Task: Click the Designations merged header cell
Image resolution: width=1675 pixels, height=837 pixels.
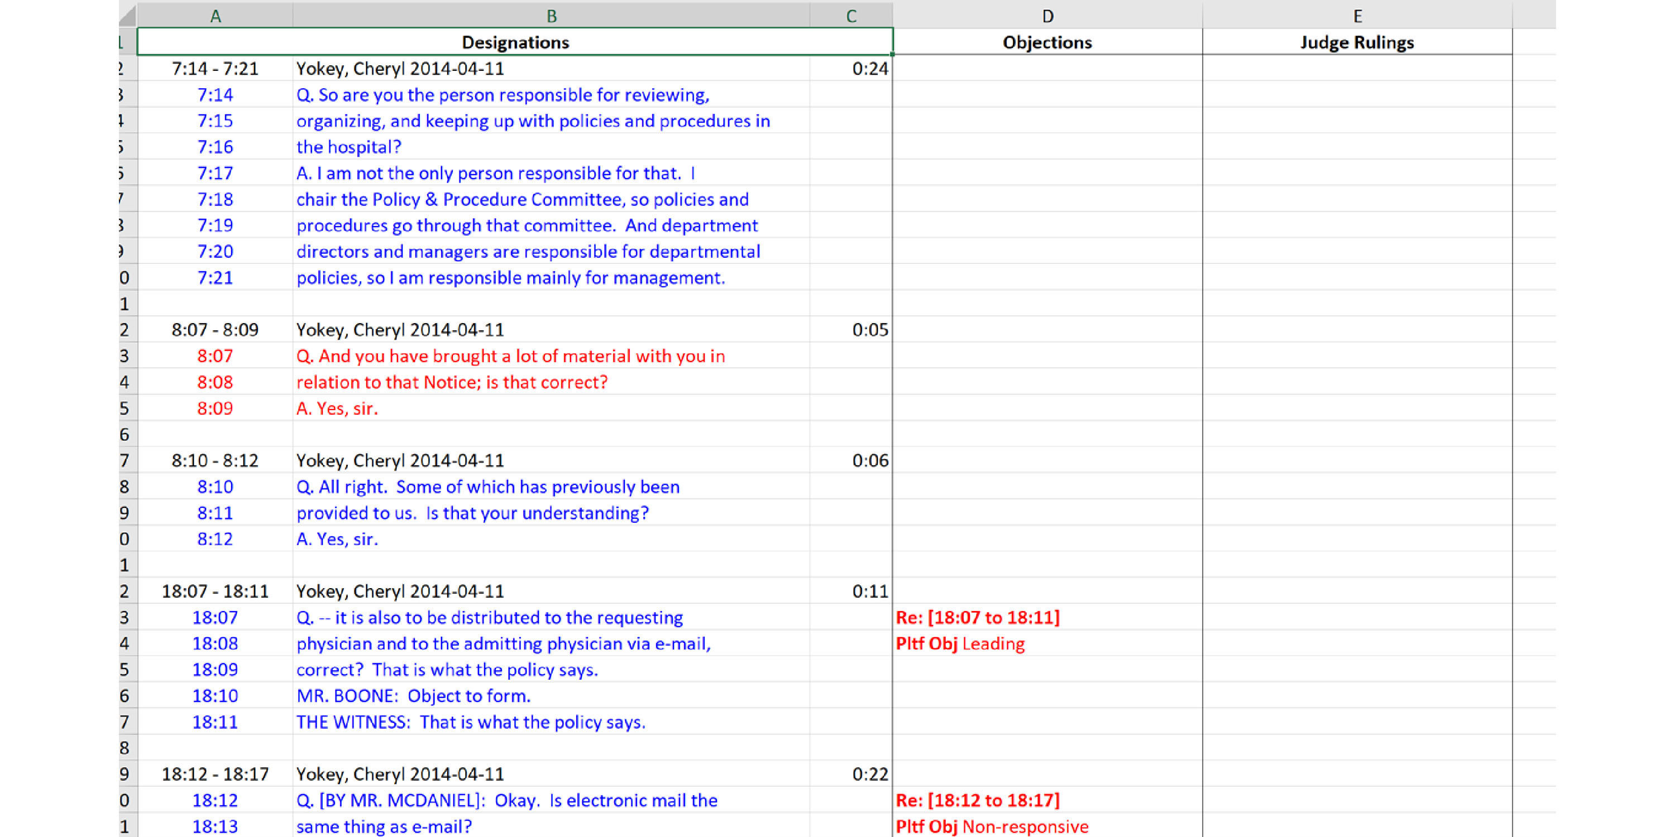Action: [x=514, y=42]
